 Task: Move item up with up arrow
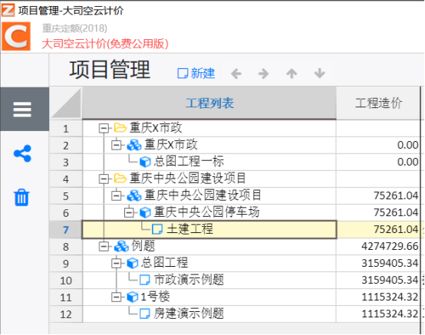click(x=292, y=74)
